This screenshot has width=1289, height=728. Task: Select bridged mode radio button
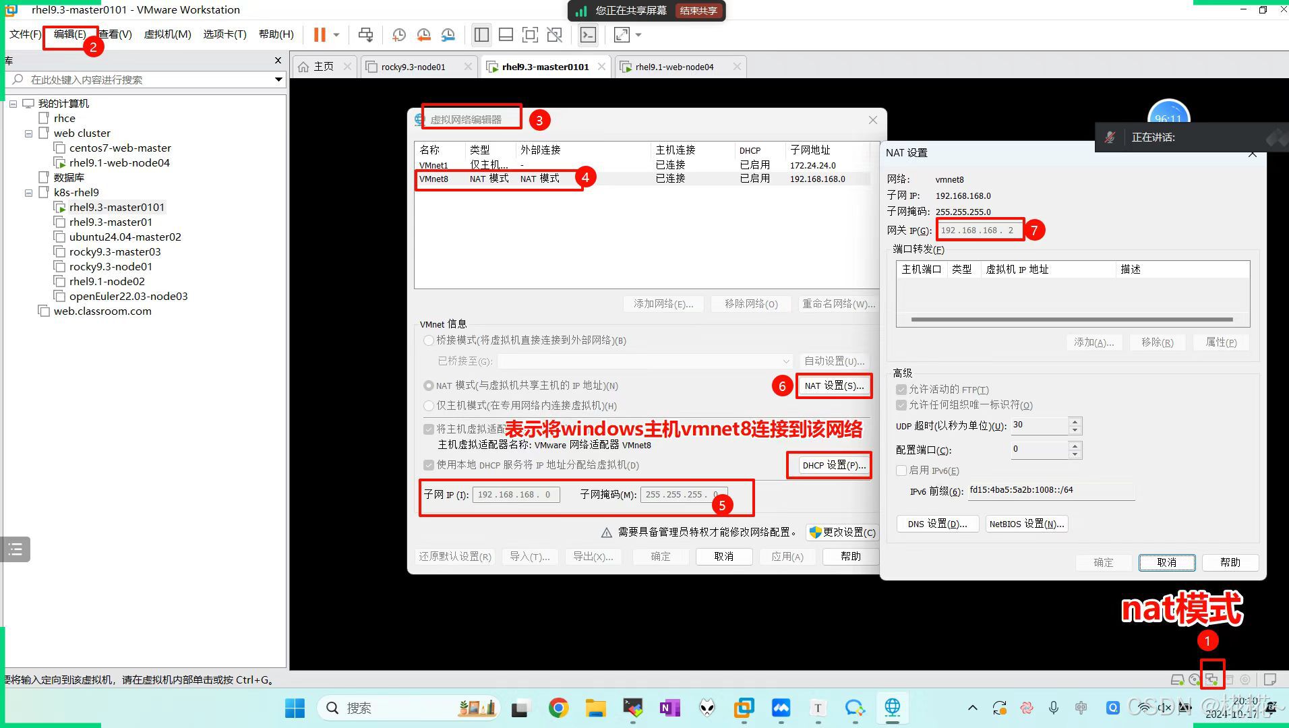[428, 340]
